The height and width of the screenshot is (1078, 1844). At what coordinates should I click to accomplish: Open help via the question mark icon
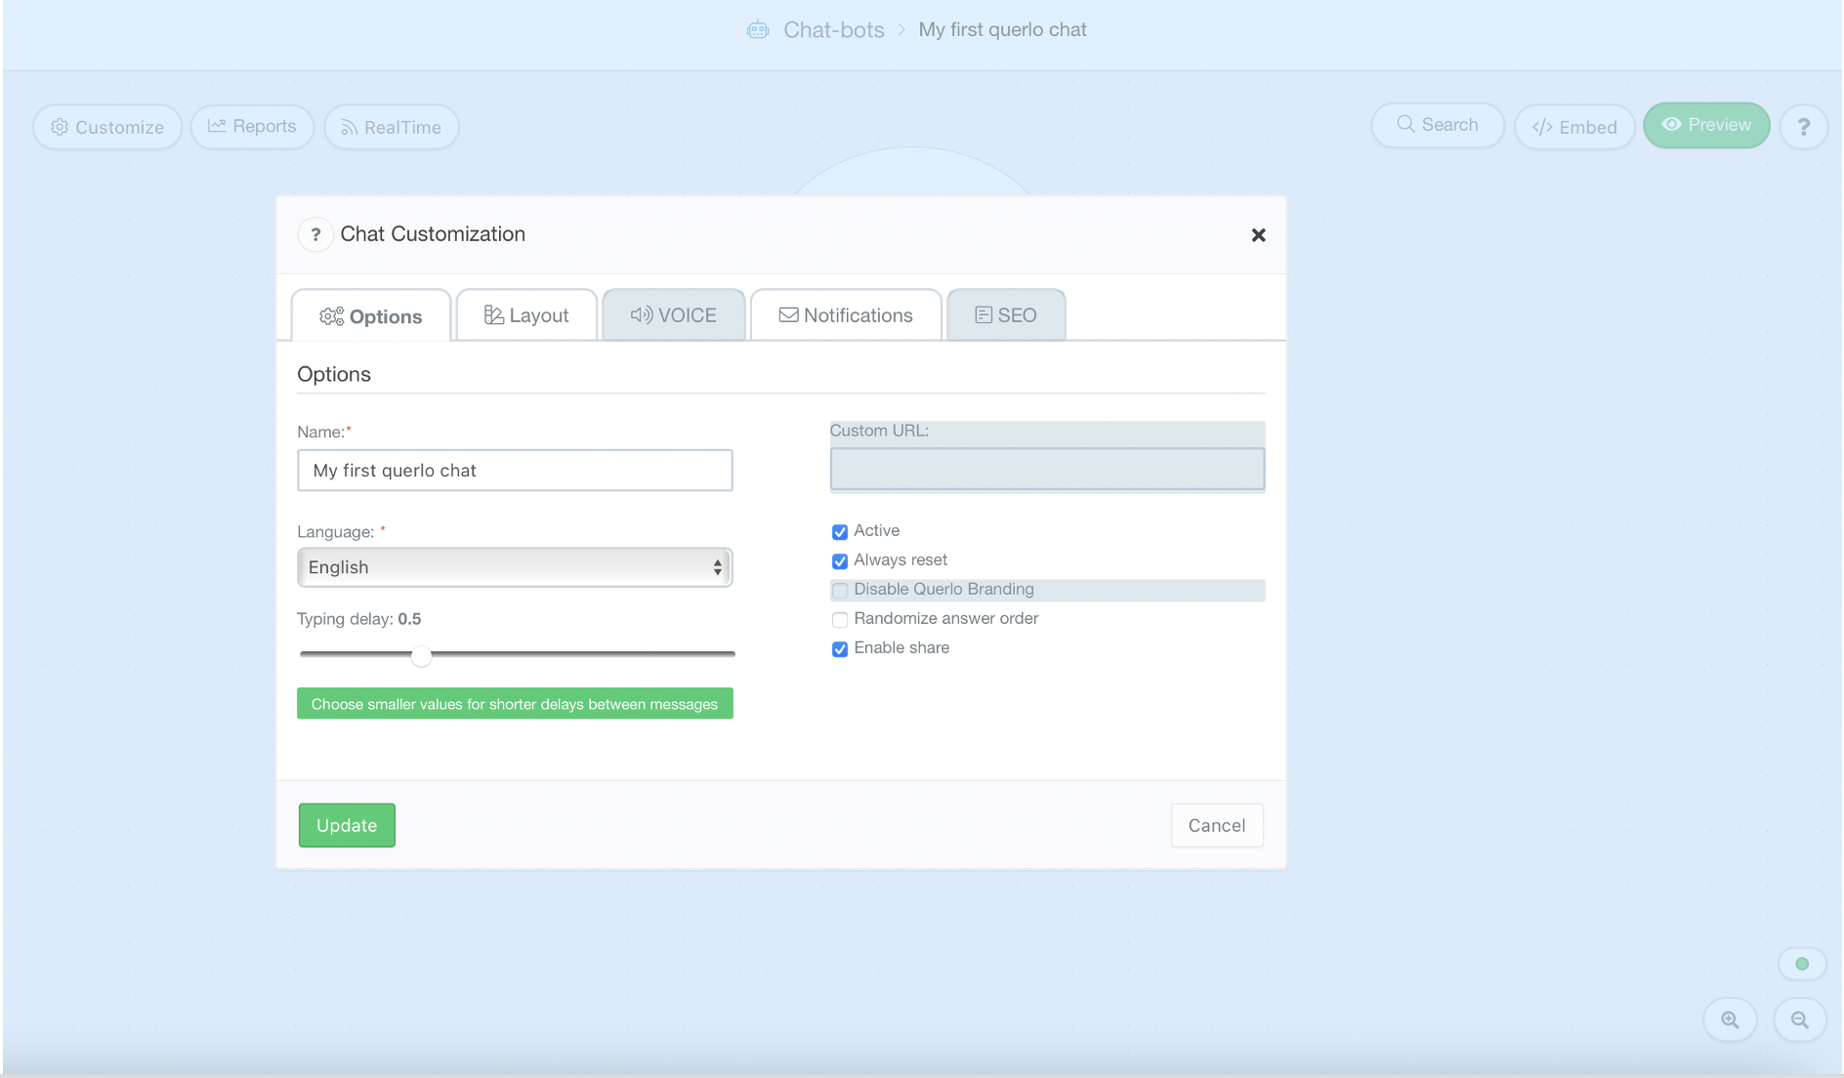(1804, 127)
